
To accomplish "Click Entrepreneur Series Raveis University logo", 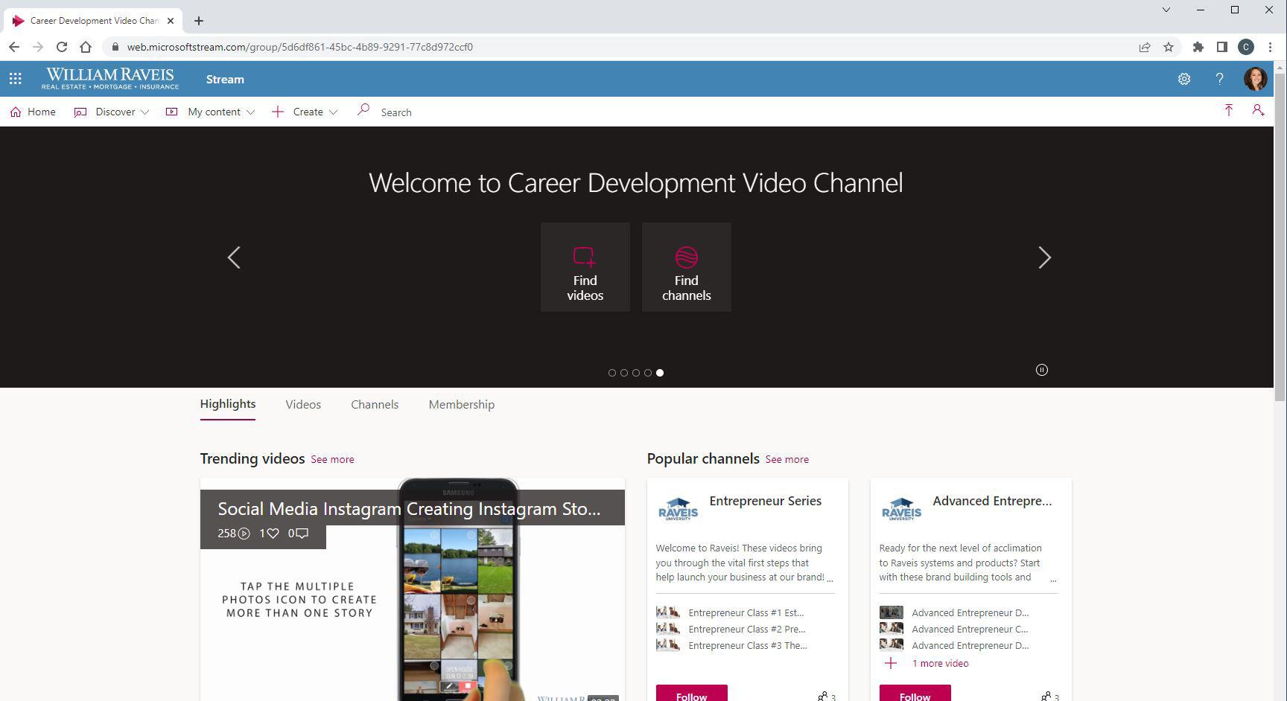I will [x=678, y=509].
